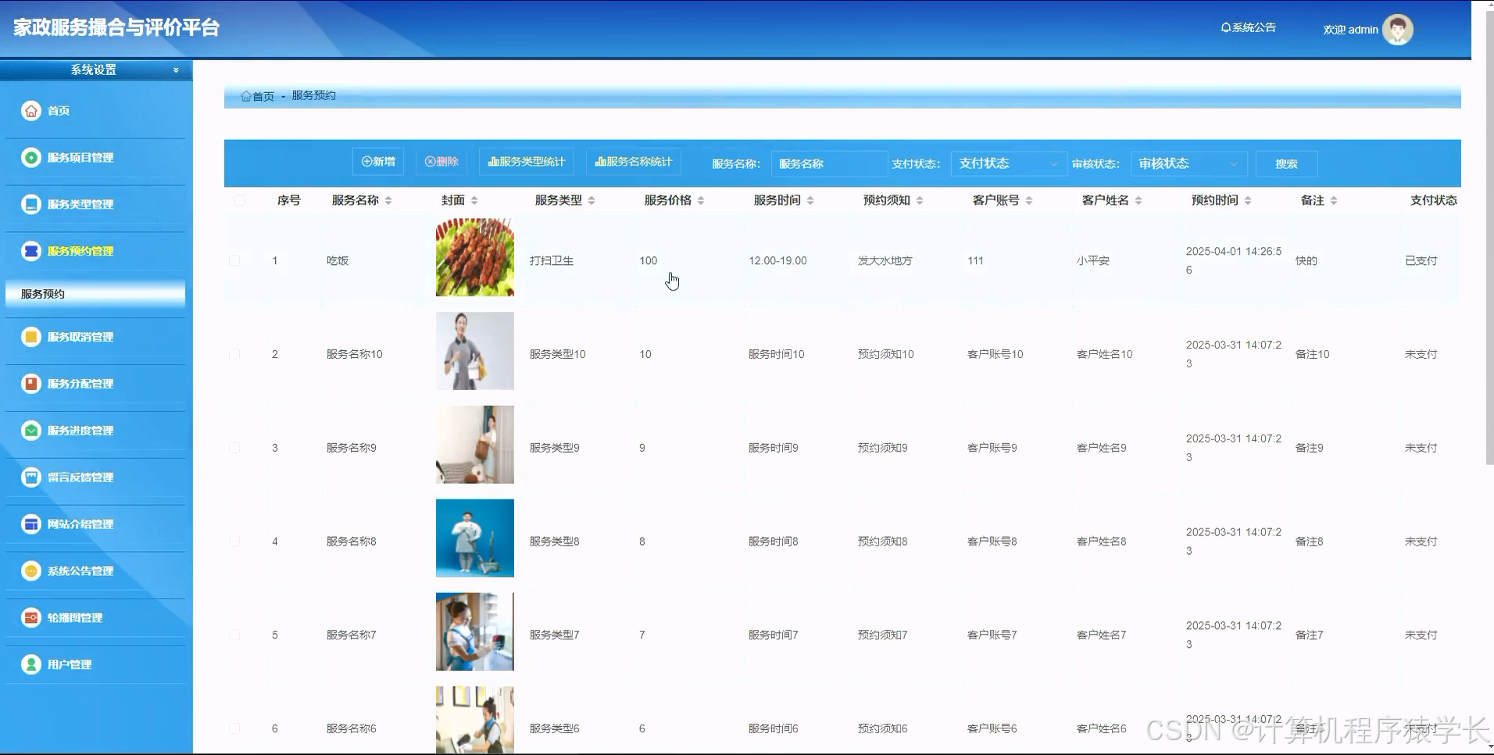
Task: Select the 首页 home icon in sidebar
Action: [x=30, y=110]
